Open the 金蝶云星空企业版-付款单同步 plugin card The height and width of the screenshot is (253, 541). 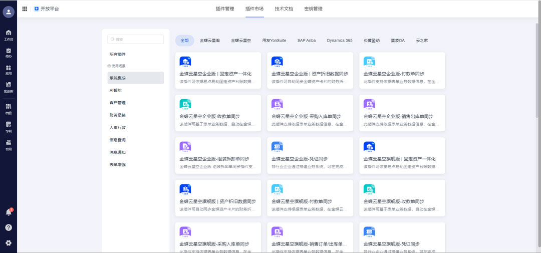click(402, 71)
